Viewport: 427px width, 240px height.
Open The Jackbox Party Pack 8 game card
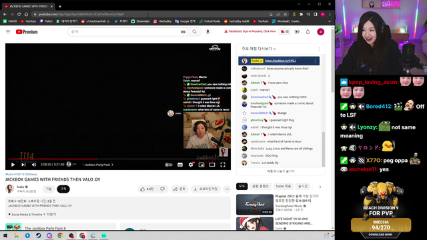(61, 227)
